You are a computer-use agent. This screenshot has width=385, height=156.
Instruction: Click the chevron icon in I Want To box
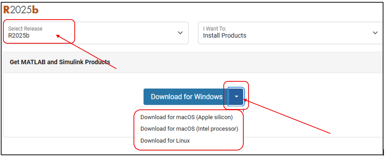click(375, 33)
